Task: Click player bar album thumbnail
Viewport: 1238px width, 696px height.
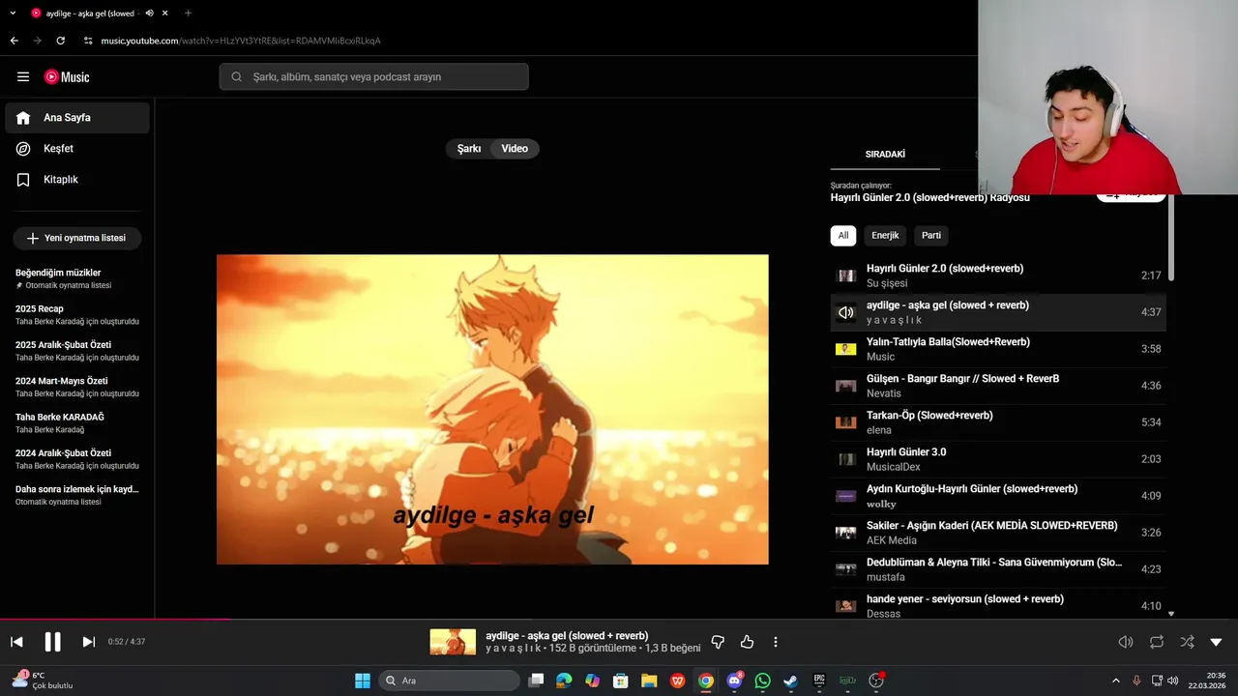Action: [453, 642]
